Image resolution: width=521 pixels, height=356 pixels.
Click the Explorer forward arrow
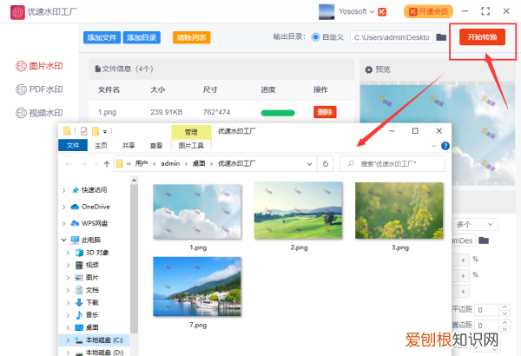[83, 164]
